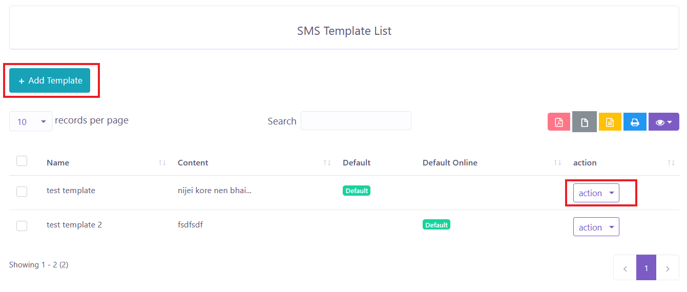This screenshot has width=687, height=292.
Task: Click the previous page arrow
Action: 625,268
